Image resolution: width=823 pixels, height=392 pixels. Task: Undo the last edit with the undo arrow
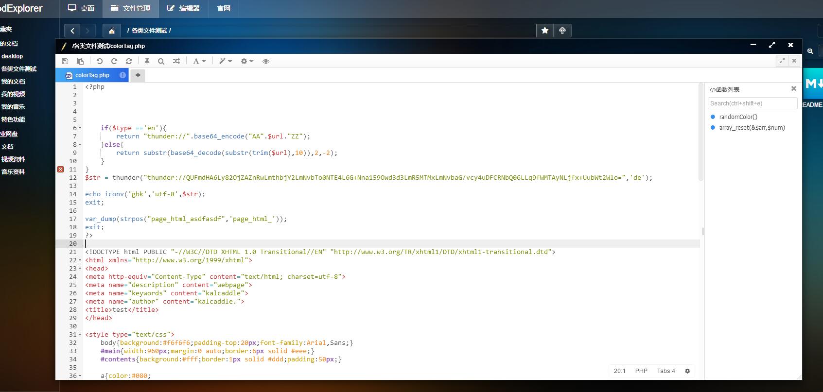[100, 61]
